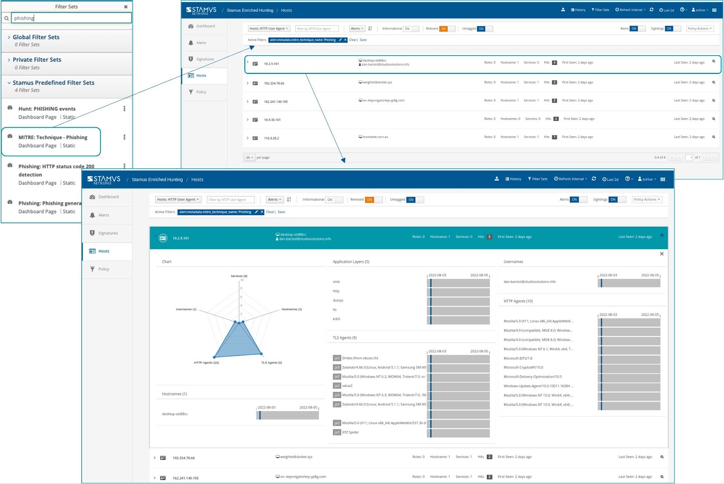Toggle Informational switch in lower window

tap(334, 200)
